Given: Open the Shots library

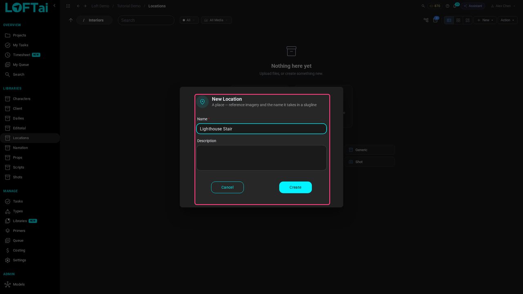Looking at the screenshot, I should 30,177.
